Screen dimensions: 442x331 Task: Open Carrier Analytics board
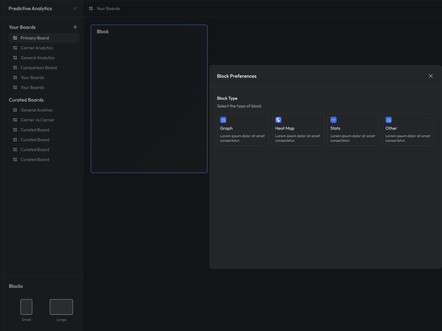click(44, 48)
